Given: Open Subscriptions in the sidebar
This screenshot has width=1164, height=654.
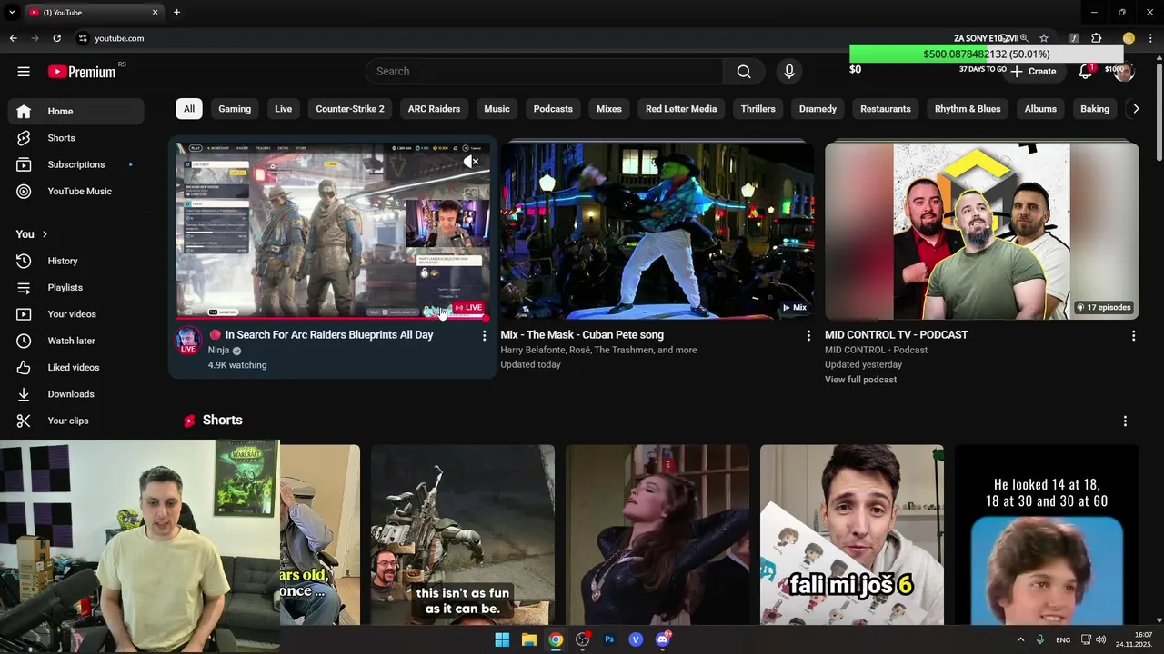Looking at the screenshot, I should pyautogui.click(x=76, y=164).
